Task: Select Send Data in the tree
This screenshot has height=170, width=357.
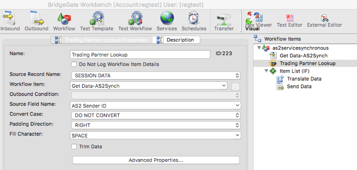Action: click(x=299, y=86)
